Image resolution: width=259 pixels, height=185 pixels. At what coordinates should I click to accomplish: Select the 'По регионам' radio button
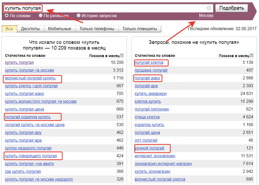[41, 16]
